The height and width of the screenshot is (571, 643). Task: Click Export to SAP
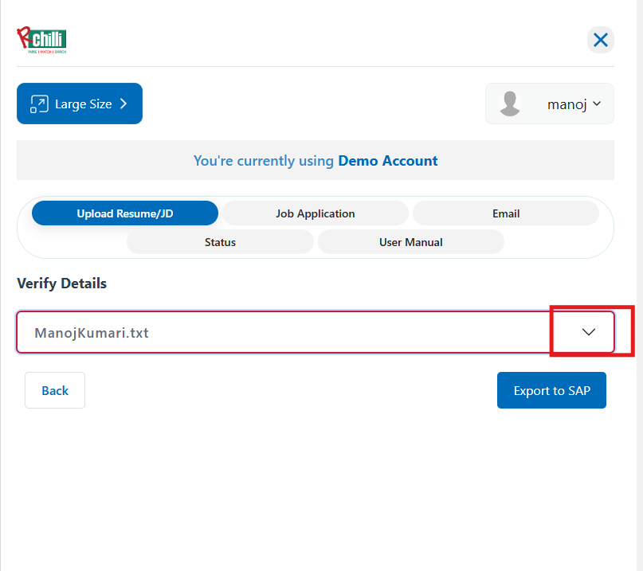(x=551, y=390)
